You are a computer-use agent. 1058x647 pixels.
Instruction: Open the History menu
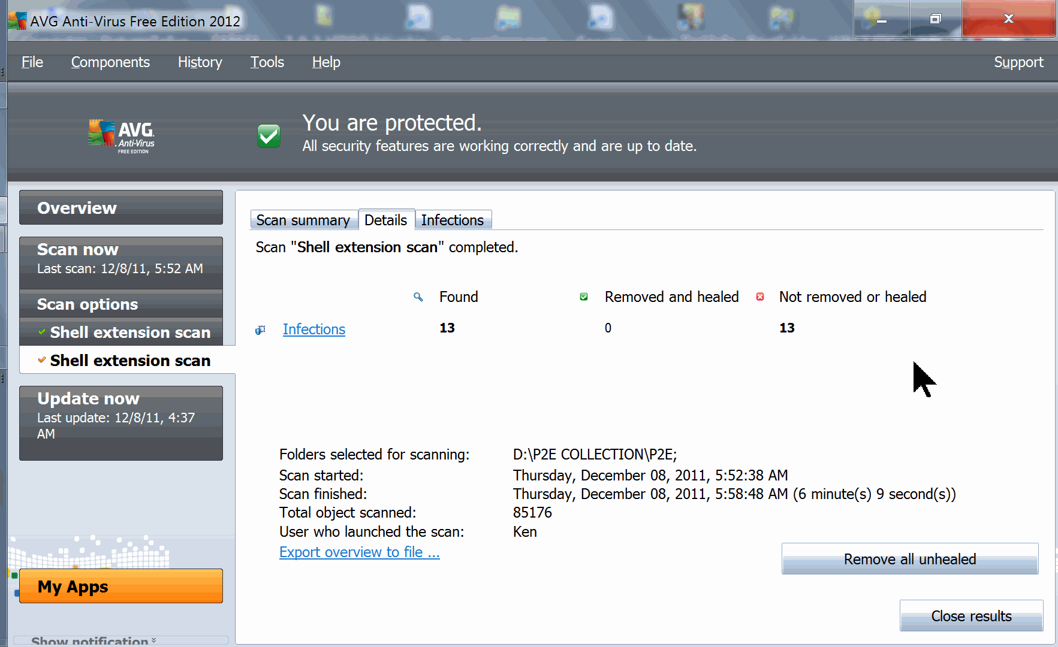point(200,62)
